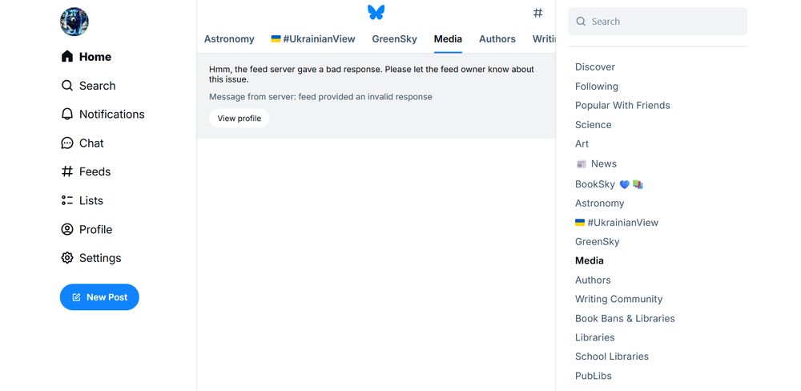
Task: Open Authors in the right feed list
Action: pyautogui.click(x=593, y=280)
